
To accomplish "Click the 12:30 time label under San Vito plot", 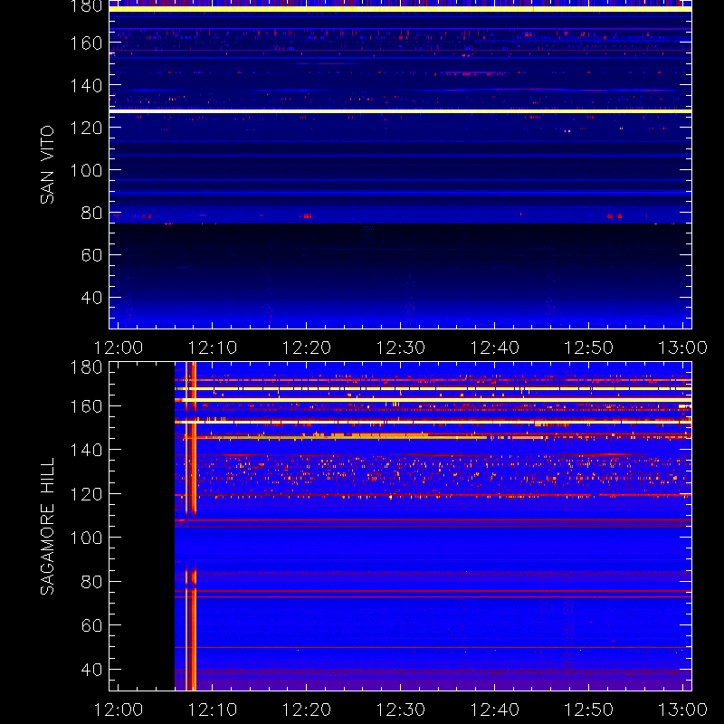I will click(x=401, y=348).
